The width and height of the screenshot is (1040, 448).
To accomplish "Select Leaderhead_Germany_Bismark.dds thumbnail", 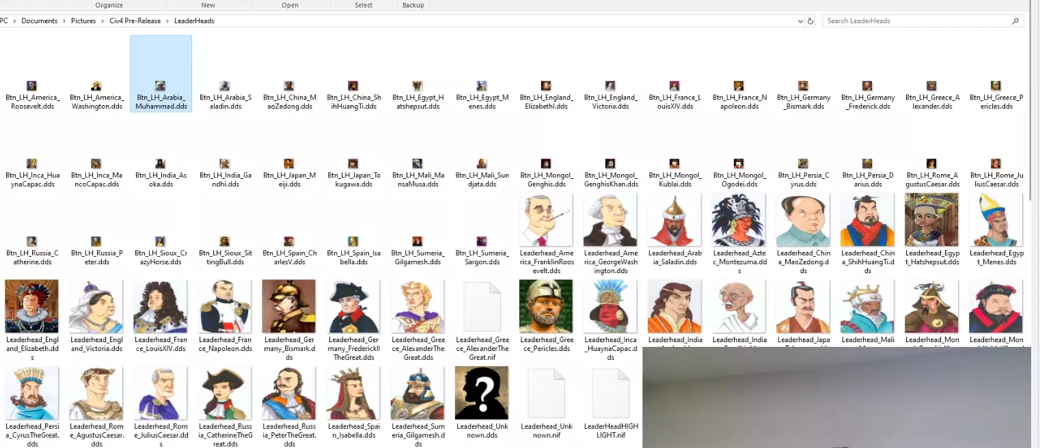I will click(289, 307).
